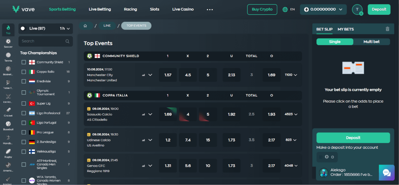
Task: Check the Coppa Italia championship checkbox
Action: pos(24,72)
